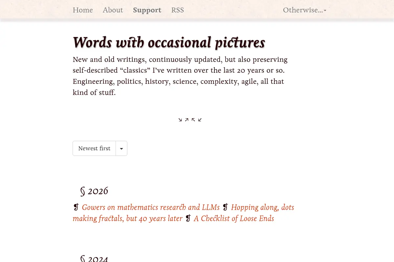The width and height of the screenshot is (394, 262).
Task: Open the About page
Action: point(113,10)
